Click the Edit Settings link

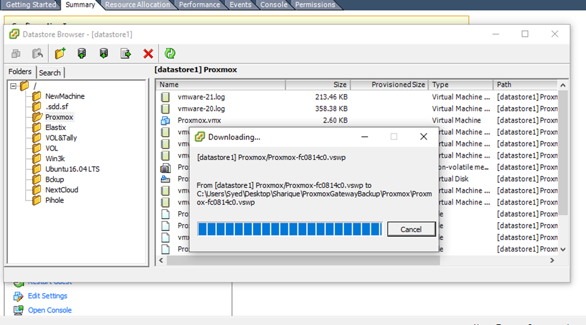pyautogui.click(x=47, y=296)
